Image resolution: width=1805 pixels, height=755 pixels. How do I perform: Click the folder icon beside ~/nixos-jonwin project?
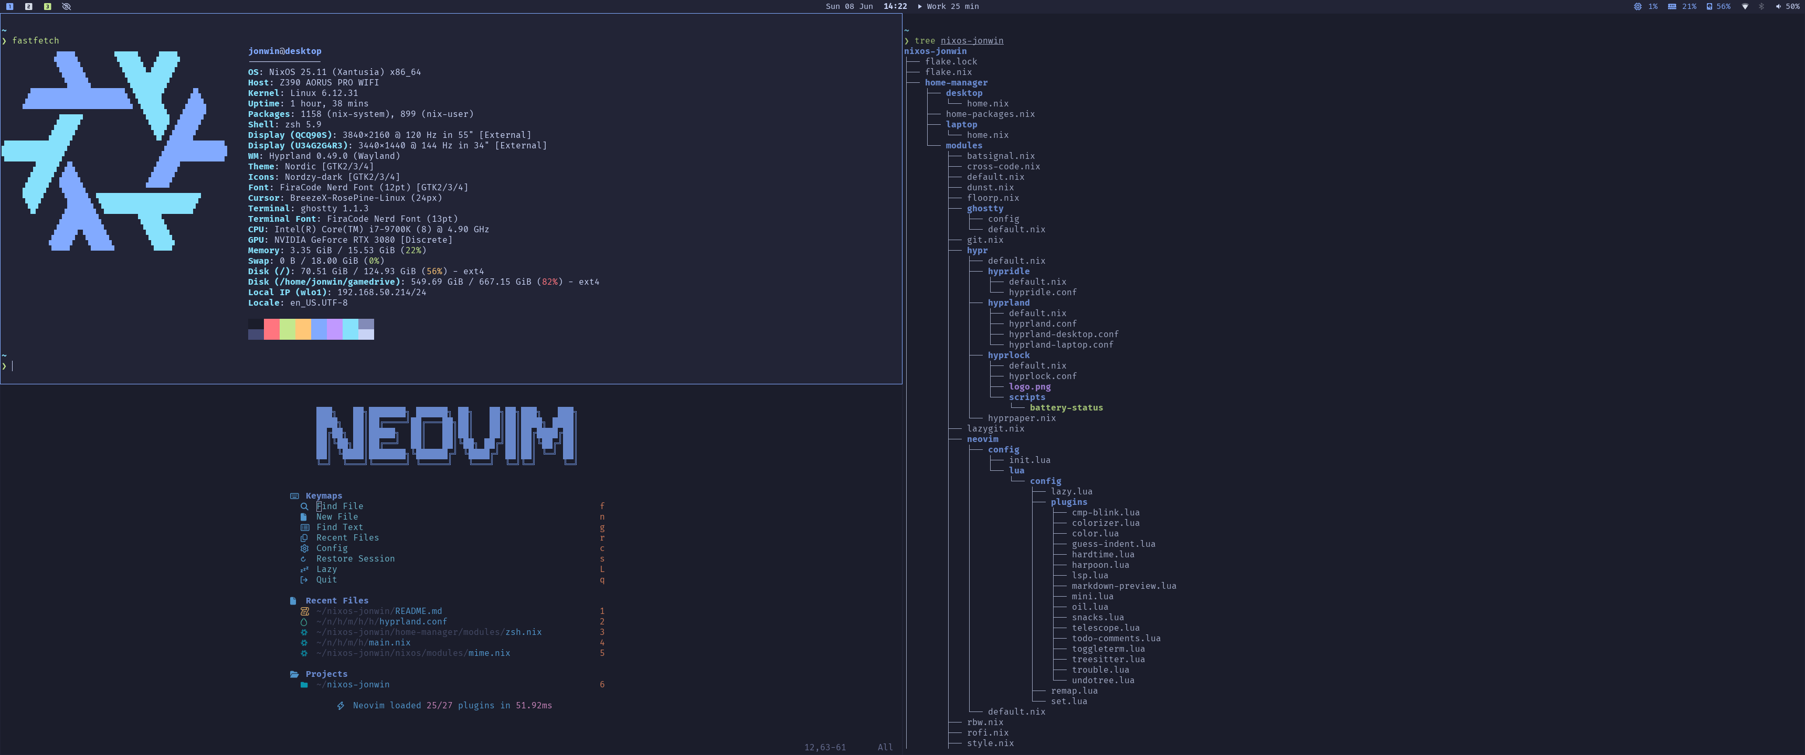(304, 685)
